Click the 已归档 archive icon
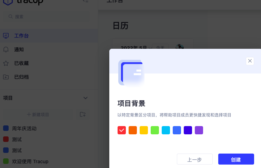This screenshot has width=261, height=168. [6, 77]
